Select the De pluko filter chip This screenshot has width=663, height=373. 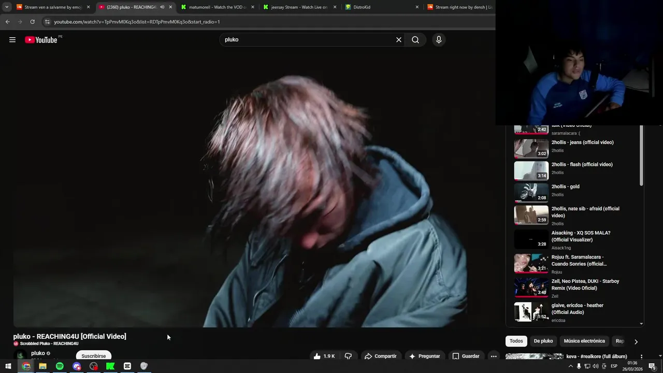click(x=543, y=341)
